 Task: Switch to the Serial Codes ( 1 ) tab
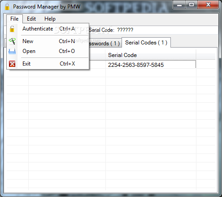coord(146,43)
